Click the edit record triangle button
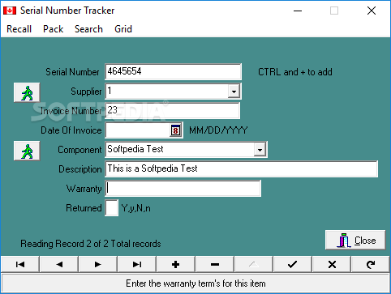 (254, 264)
